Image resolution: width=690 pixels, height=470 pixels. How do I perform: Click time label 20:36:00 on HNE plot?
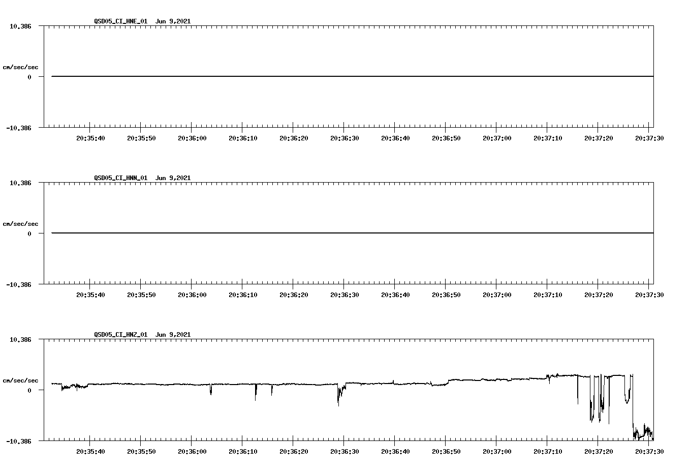pos(192,138)
